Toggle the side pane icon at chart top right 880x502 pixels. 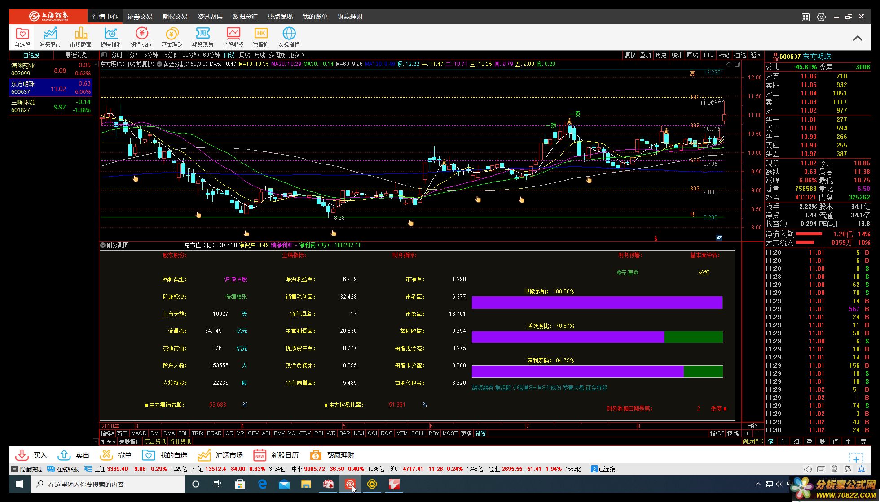pos(737,64)
